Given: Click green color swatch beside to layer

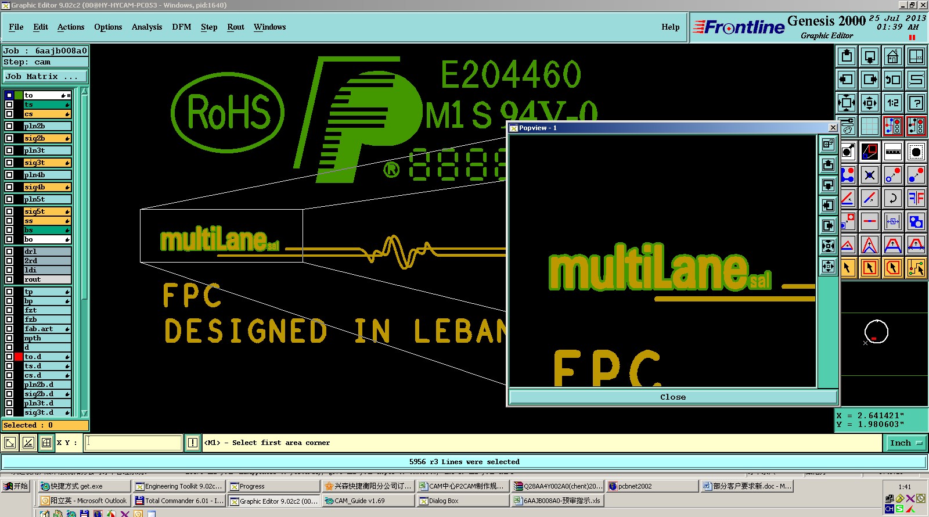Looking at the screenshot, I should click(x=19, y=95).
